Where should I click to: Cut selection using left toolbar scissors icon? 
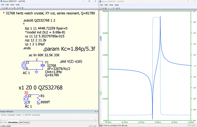click(x=10, y=8)
